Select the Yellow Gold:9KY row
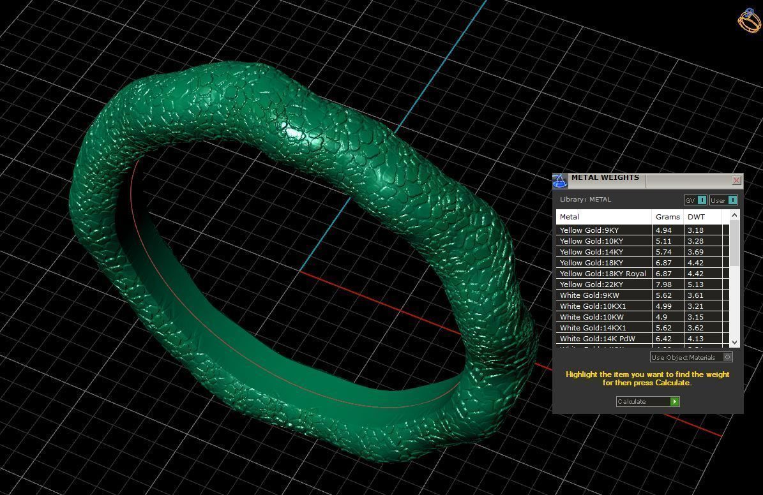763x495 pixels. (642, 230)
